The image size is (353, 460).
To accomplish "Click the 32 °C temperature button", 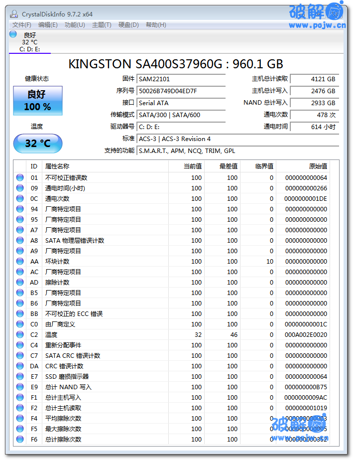I will coord(38,143).
